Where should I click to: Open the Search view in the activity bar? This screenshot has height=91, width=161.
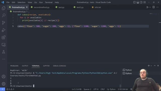tap(4, 15)
